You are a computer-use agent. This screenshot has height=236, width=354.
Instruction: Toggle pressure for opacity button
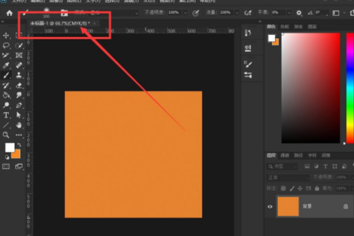pos(196,13)
